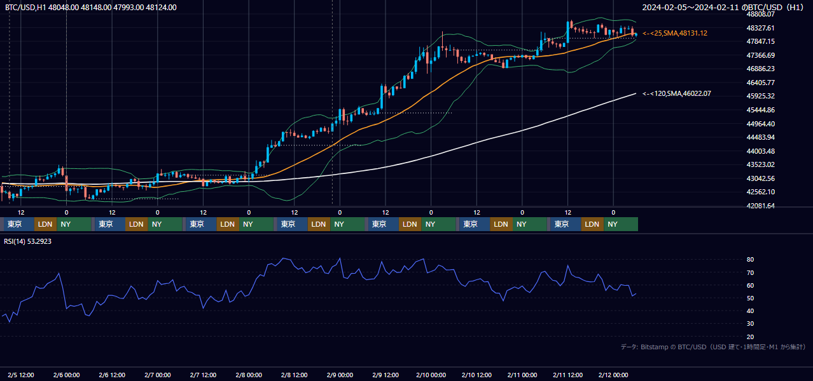This screenshot has height=381, width=813.
Task: Click the 2/10 12:00 date label
Action: (476, 375)
